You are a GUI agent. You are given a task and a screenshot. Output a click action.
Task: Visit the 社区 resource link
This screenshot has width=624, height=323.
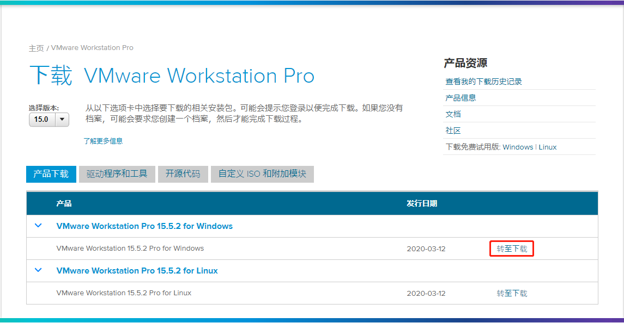(x=453, y=131)
